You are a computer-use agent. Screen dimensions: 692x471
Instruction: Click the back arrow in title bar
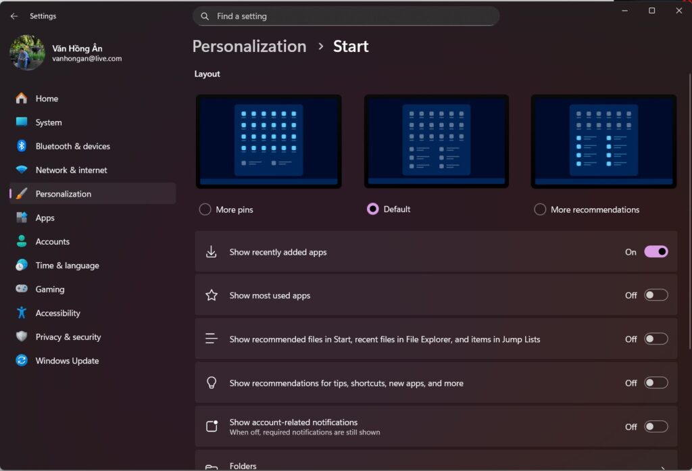(14, 16)
